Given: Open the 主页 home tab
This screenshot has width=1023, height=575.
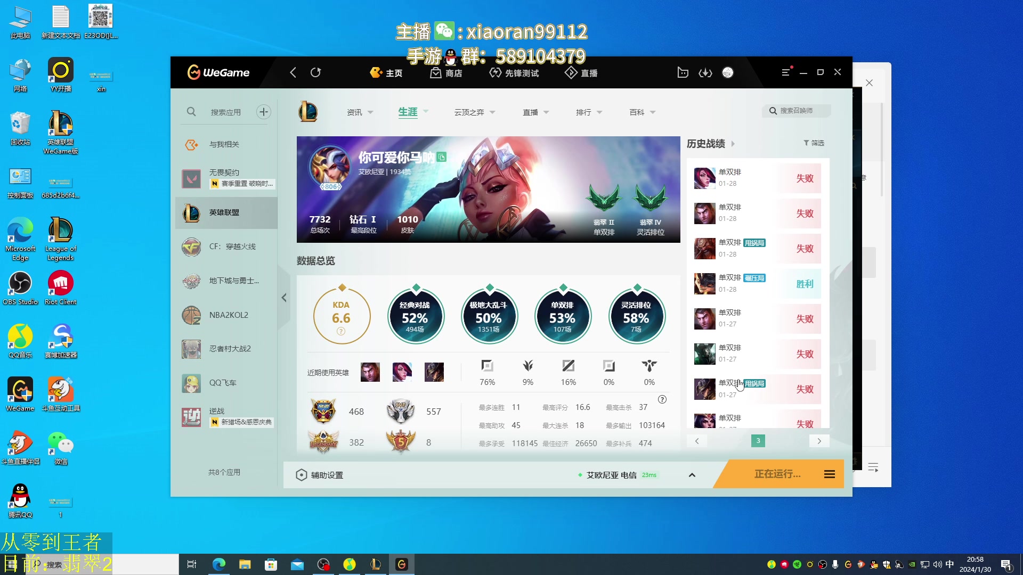Looking at the screenshot, I should (x=386, y=73).
